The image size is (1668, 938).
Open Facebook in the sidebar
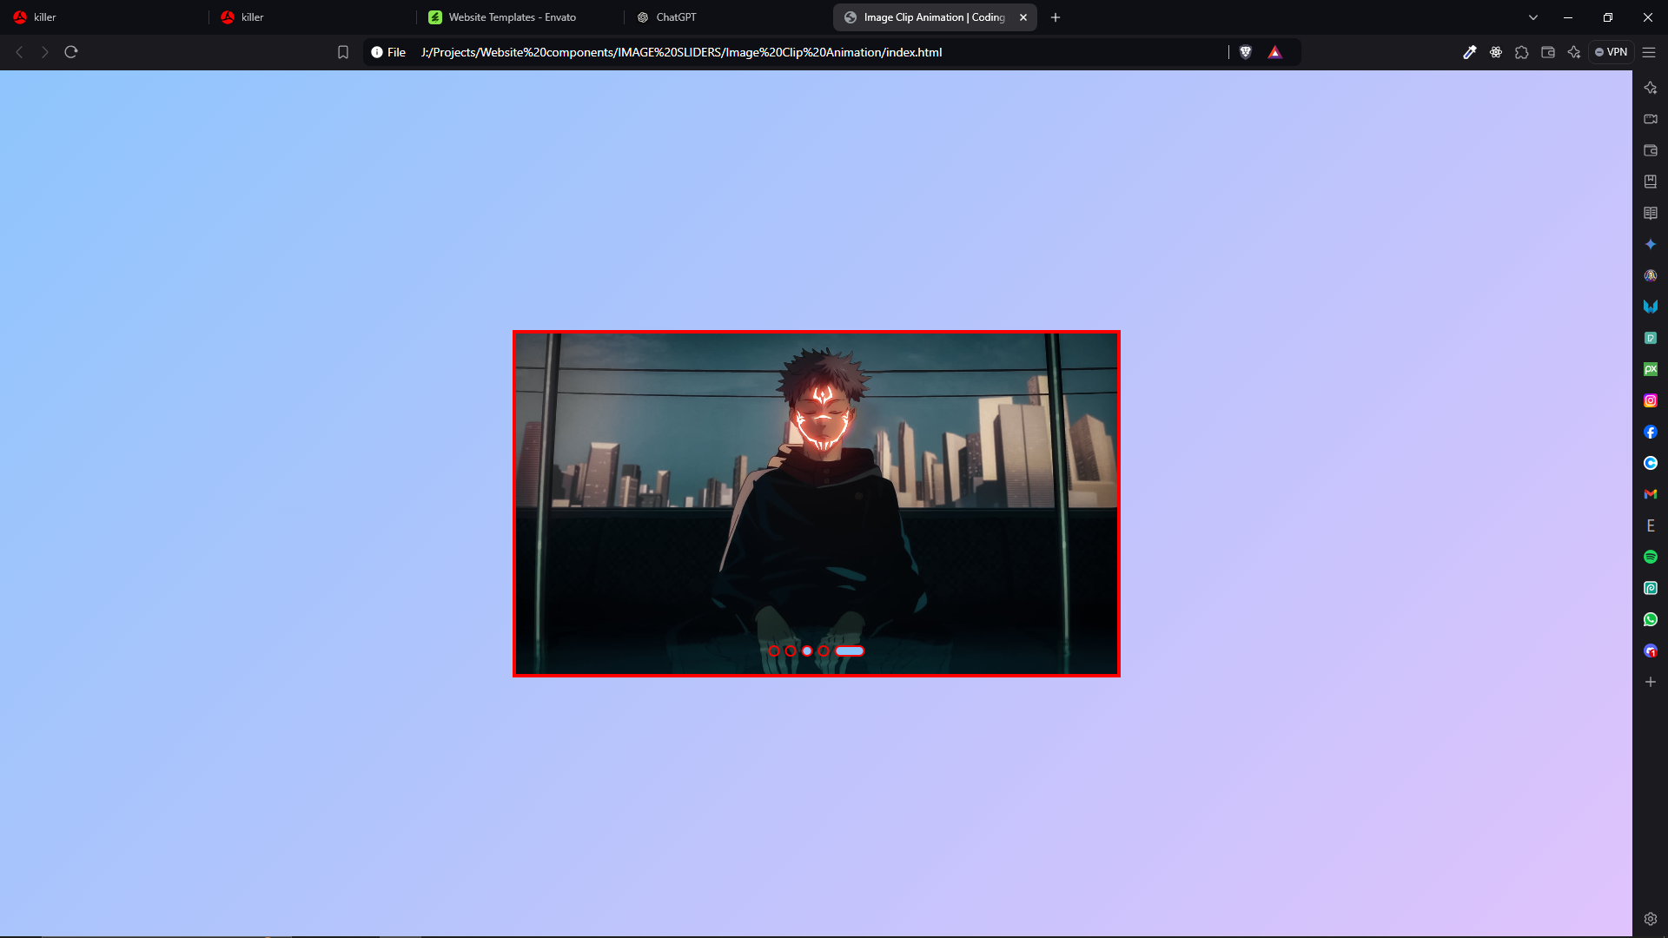tap(1651, 432)
